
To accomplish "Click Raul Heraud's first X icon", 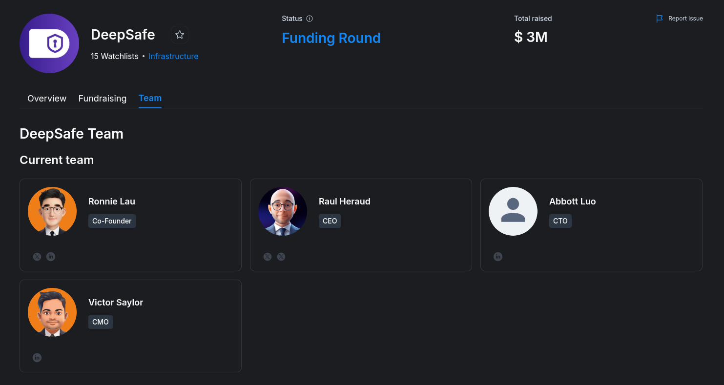I will tap(268, 257).
